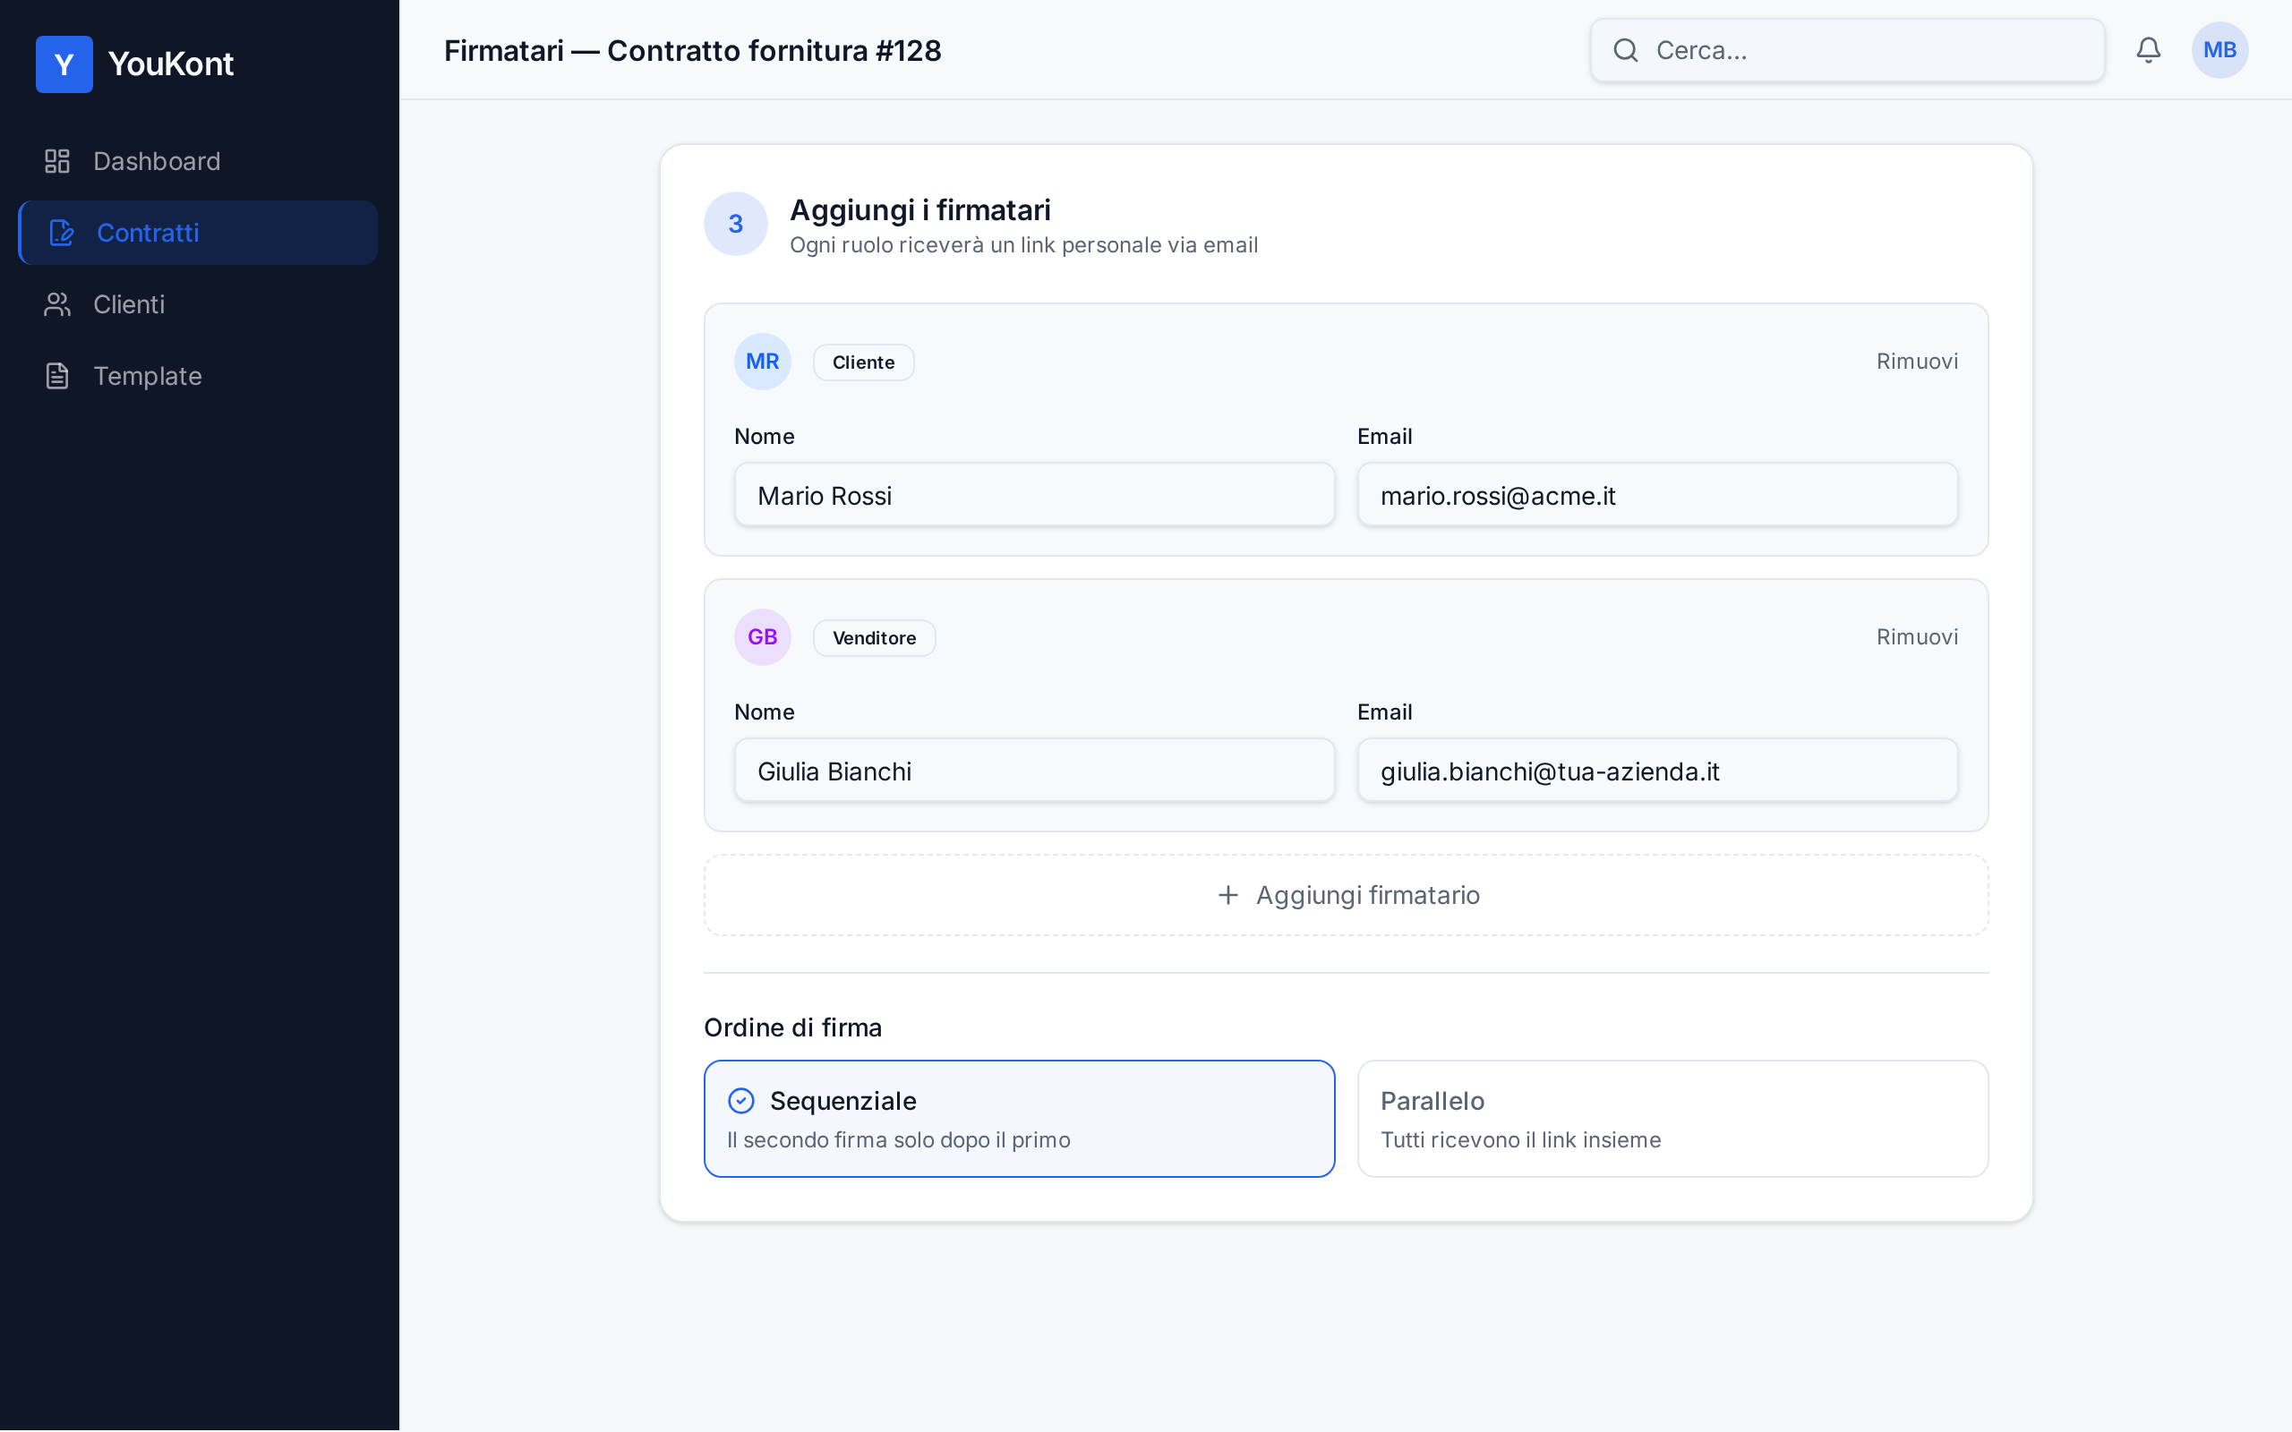Click the Dashboard grid icon in sidebar
This screenshot has width=2292, height=1432.
[x=58, y=161]
